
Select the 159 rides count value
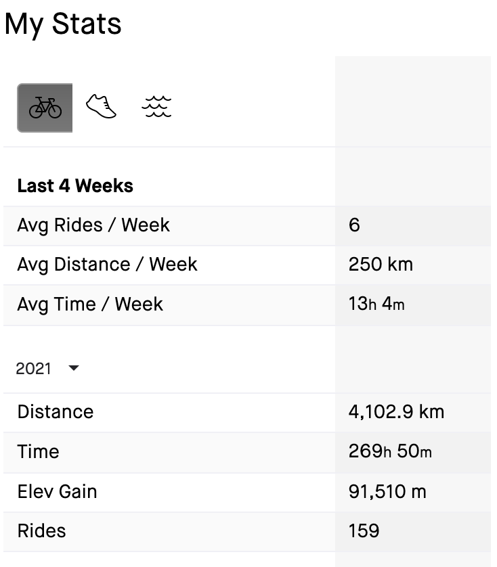click(x=364, y=530)
